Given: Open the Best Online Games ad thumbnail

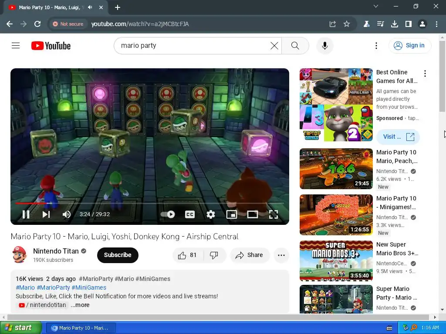Looking at the screenshot, I should (336, 105).
